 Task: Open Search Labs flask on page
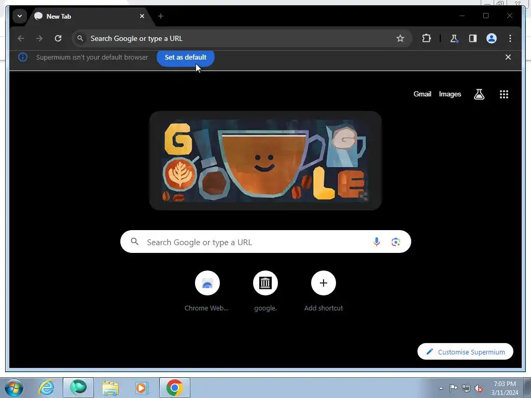[x=479, y=94]
